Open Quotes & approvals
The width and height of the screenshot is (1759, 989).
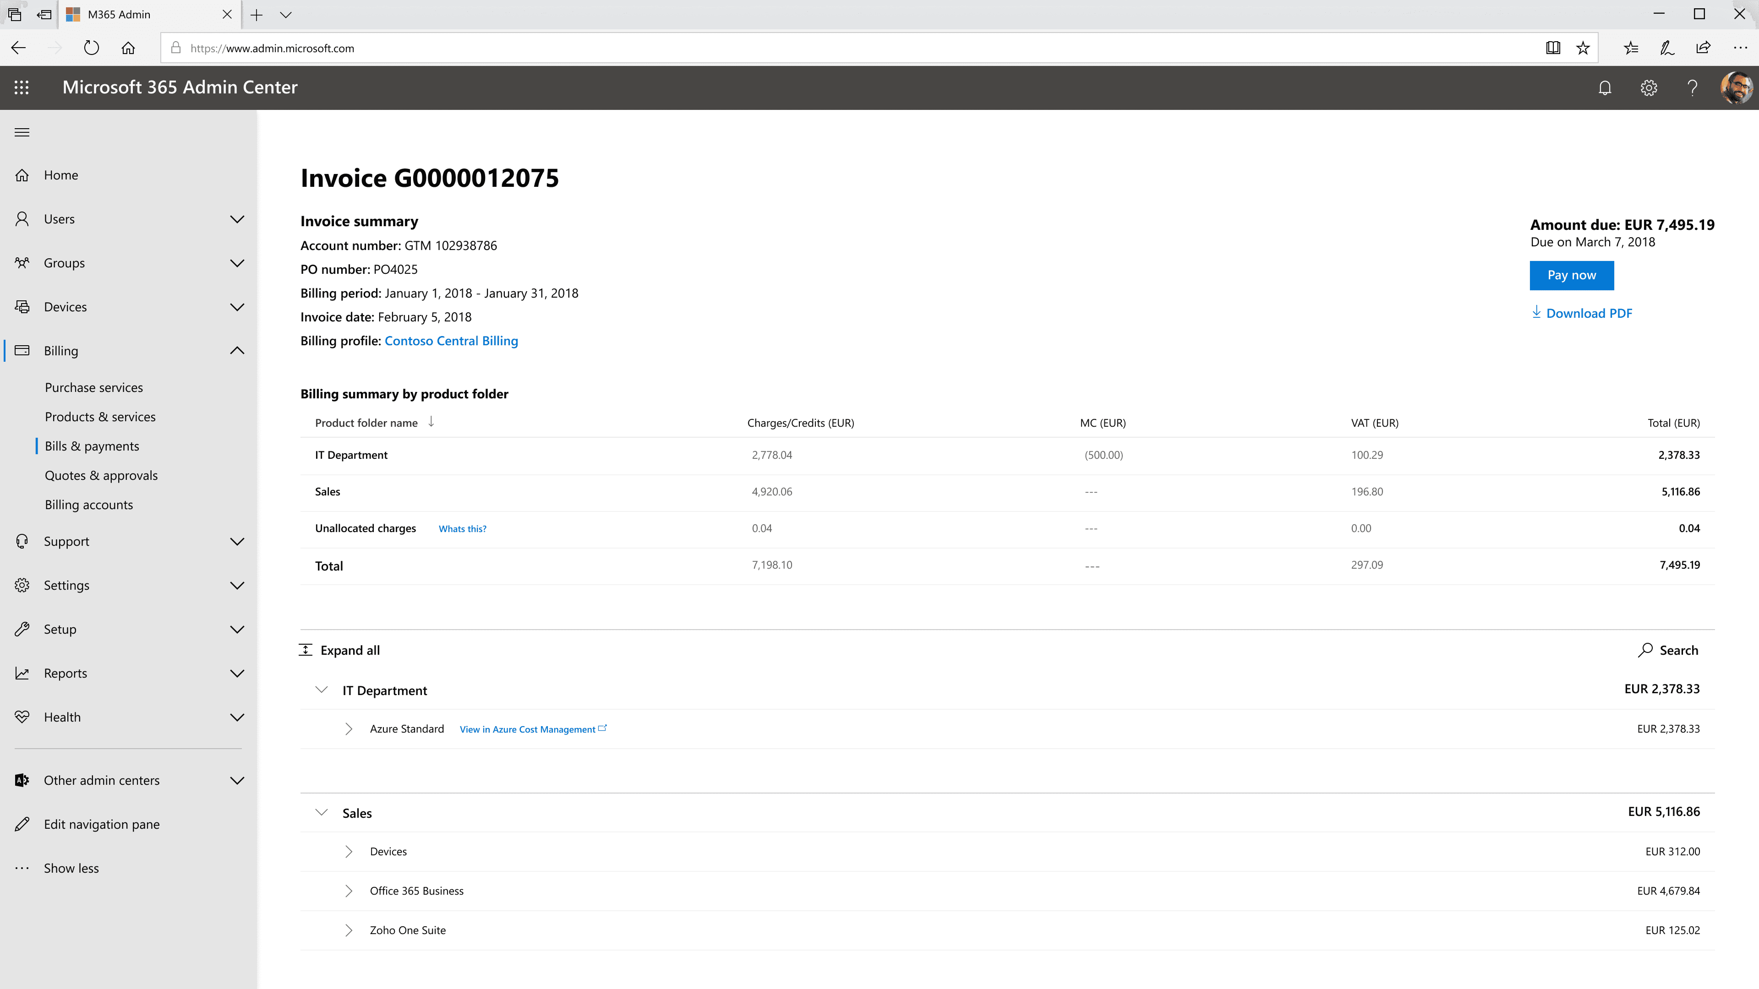pyautogui.click(x=101, y=476)
